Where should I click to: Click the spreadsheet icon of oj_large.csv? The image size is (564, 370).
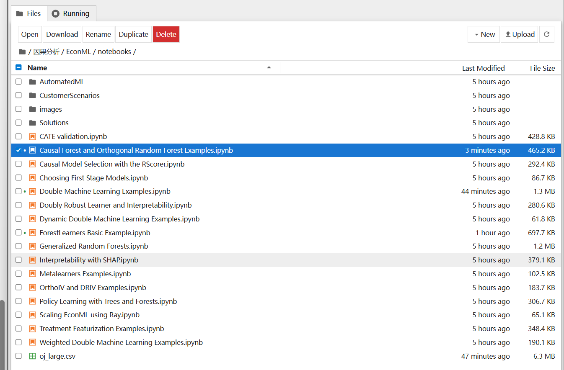pyautogui.click(x=32, y=356)
